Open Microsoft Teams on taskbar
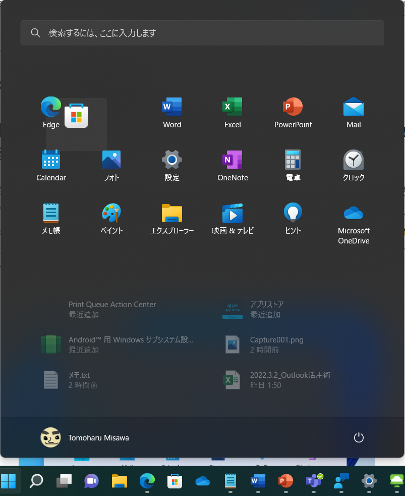 (314, 481)
